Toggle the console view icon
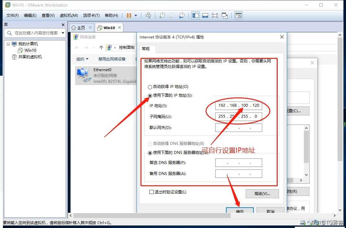346x228 pixels. tap(238, 16)
